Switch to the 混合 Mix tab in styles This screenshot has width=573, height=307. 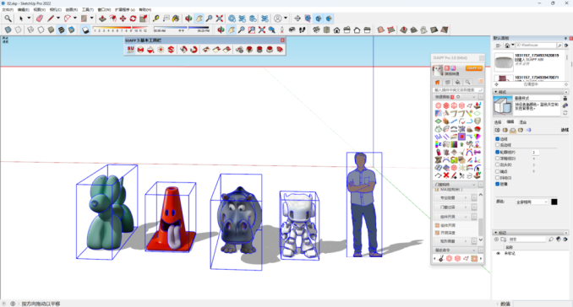tap(523, 122)
